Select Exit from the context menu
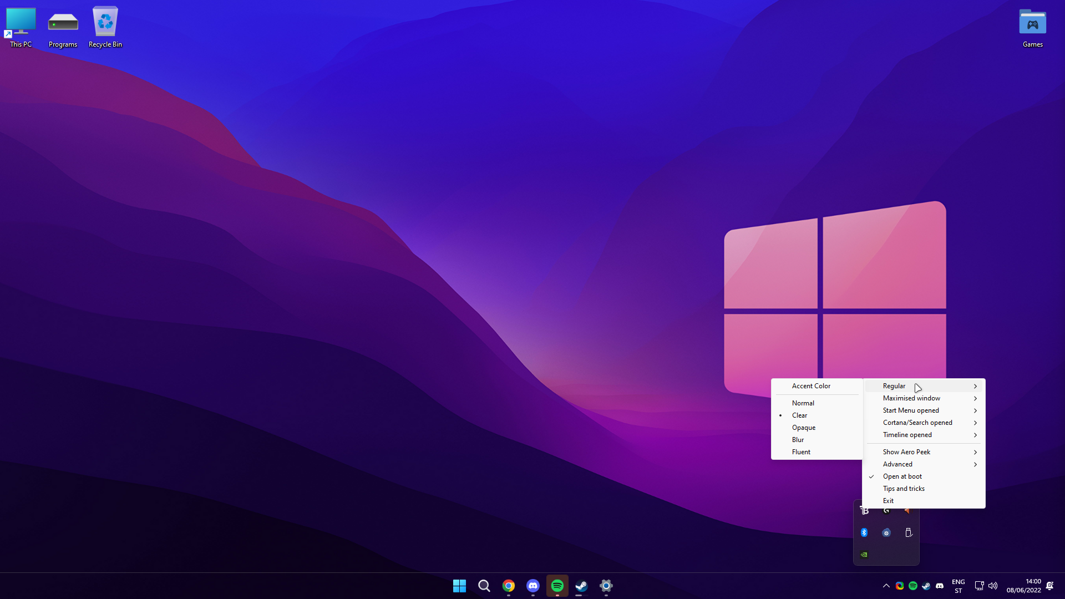This screenshot has height=599, width=1065. click(888, 500)
